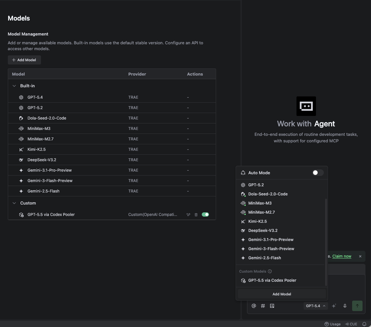Click the Gemini-3-Flash-Preview sparkle icon in the table
Viewport: 371px width, 327px height.
pos(21,181)
